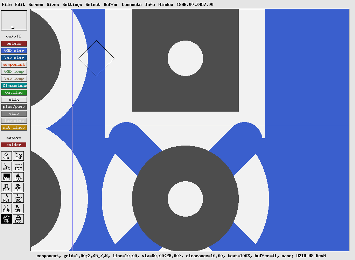Enable the LOCK tool
Viewport: 355px width, 260px height.
pyautogui.click(x=18, y=219)
